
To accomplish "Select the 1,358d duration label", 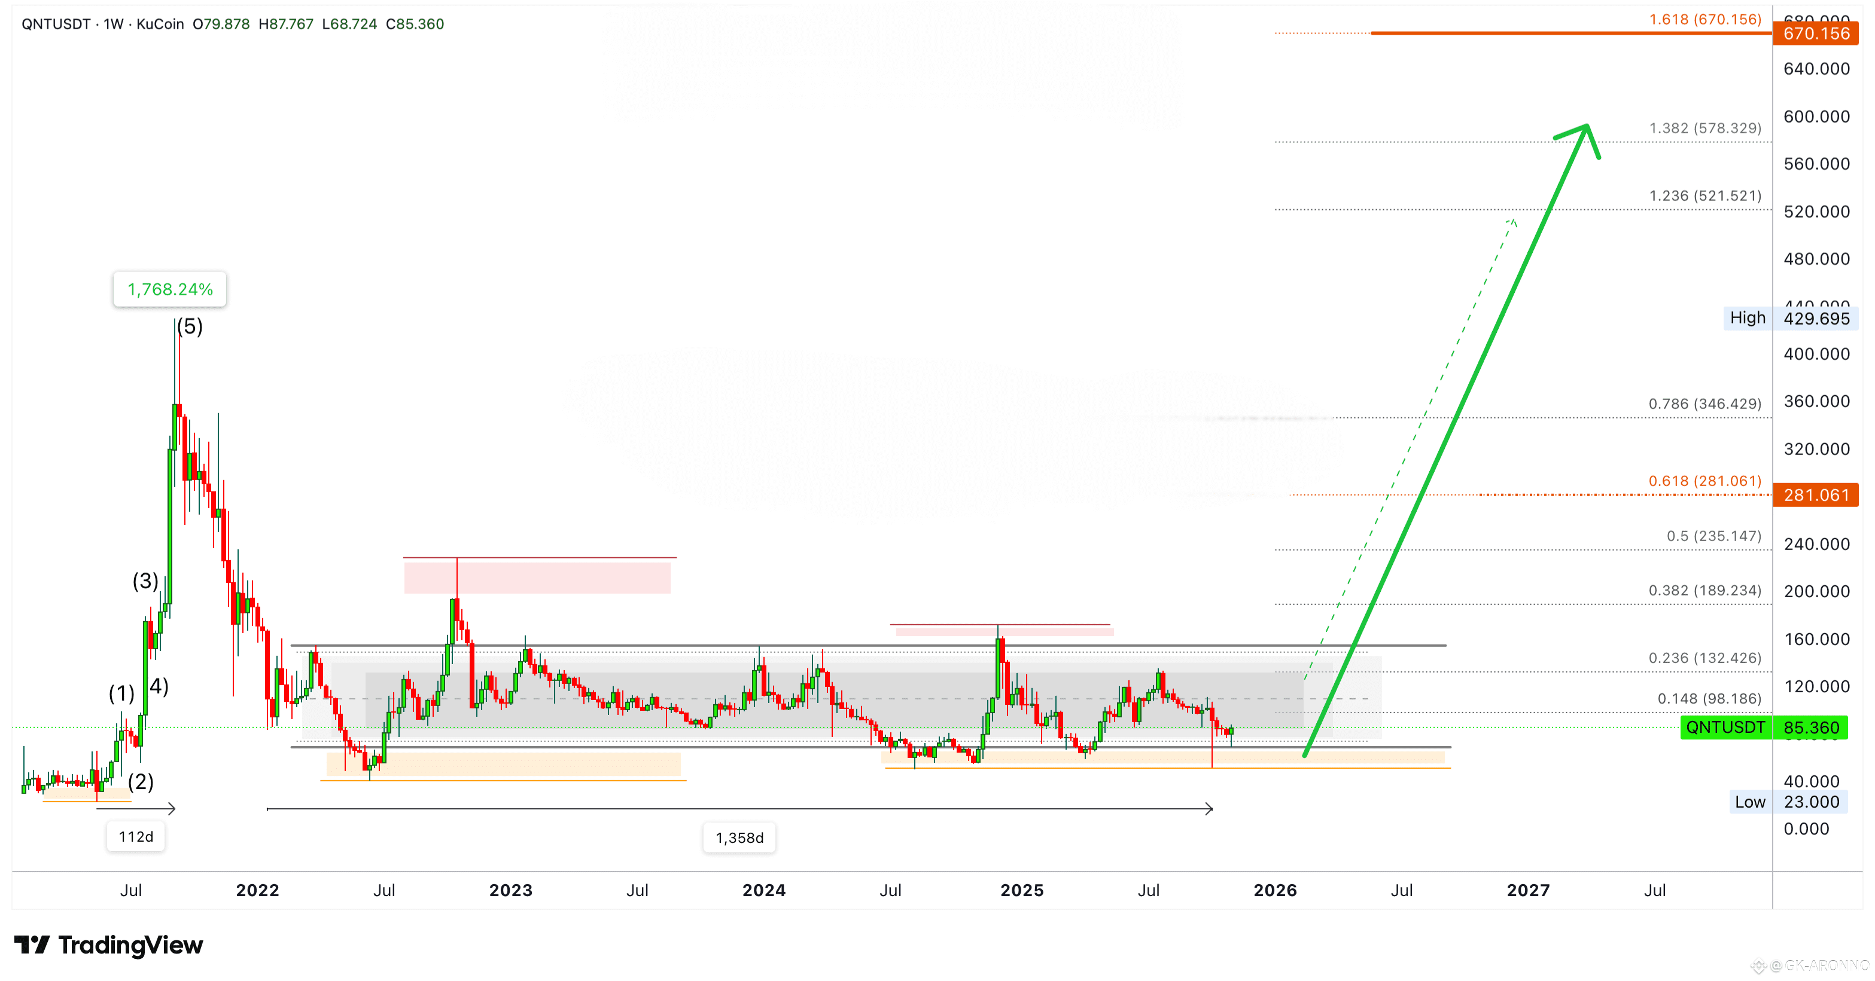I will (x=739, y=838).
